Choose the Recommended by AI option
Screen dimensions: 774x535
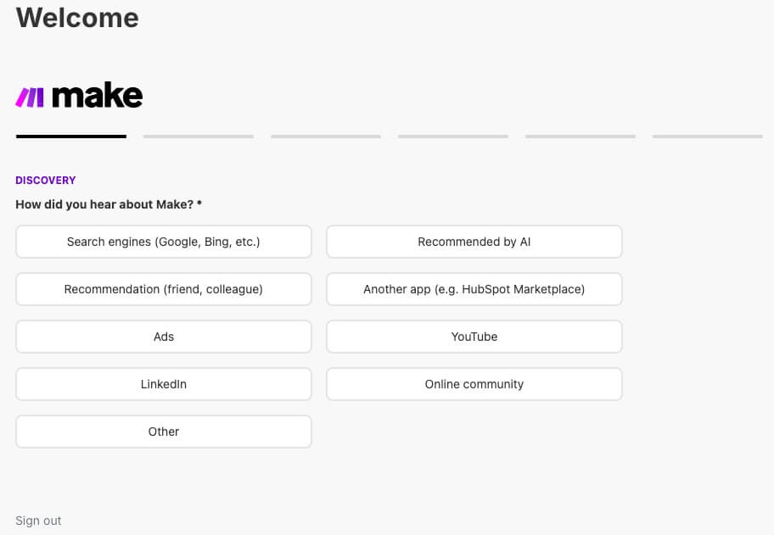pyautogui.click(x=474, y=242)
